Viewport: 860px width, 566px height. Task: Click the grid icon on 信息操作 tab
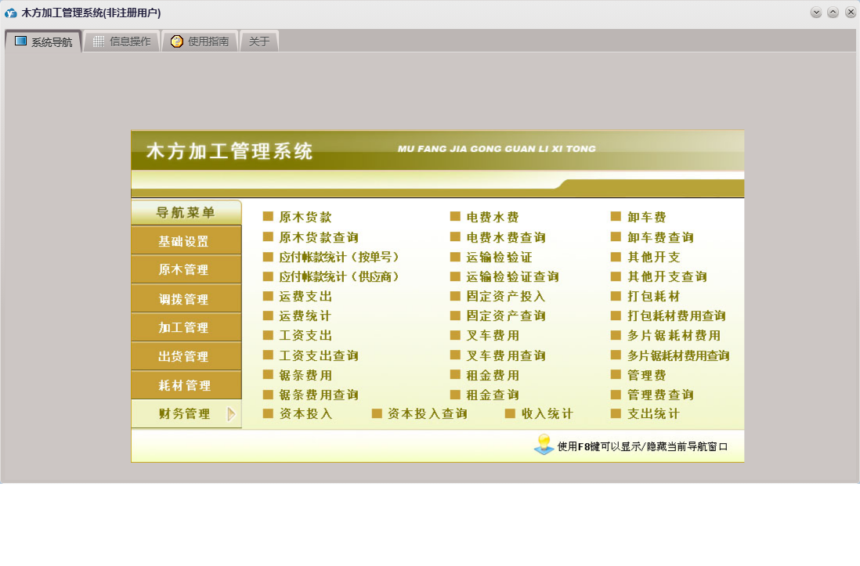coord(99,41)
